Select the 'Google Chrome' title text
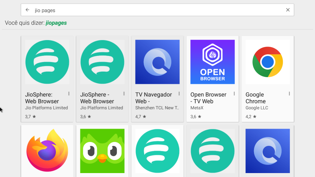Screen dimensions: 315x177 (256, 98)
